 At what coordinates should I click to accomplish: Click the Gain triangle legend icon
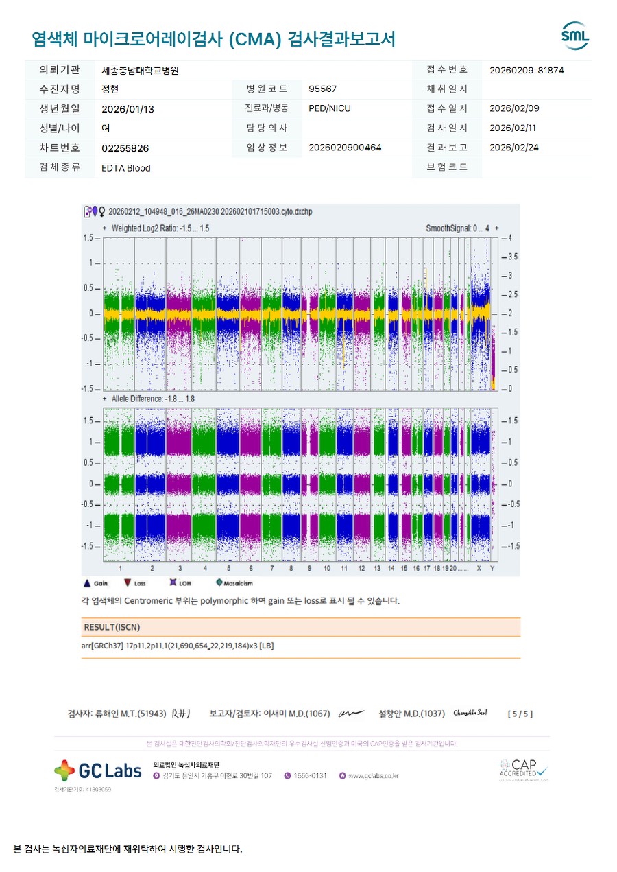click(x=86, y=582)
